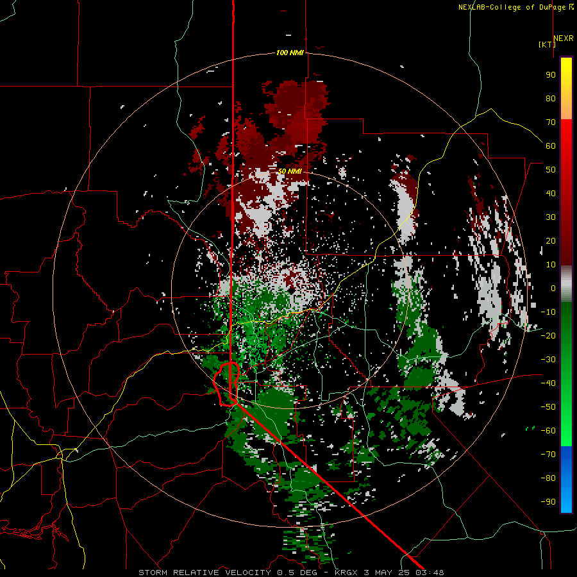Image resolution: width=577 pixels, height=577 pixels.
Task: Click the -50 value on velocity scale
Action: click(x=548, y=407)
